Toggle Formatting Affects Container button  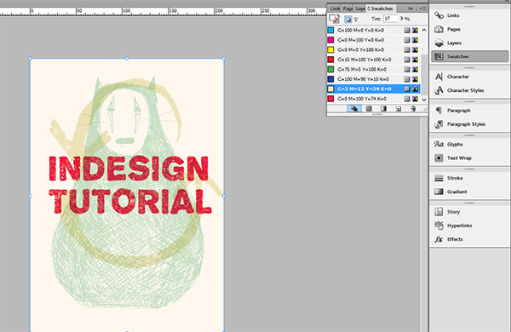(348, 20)
